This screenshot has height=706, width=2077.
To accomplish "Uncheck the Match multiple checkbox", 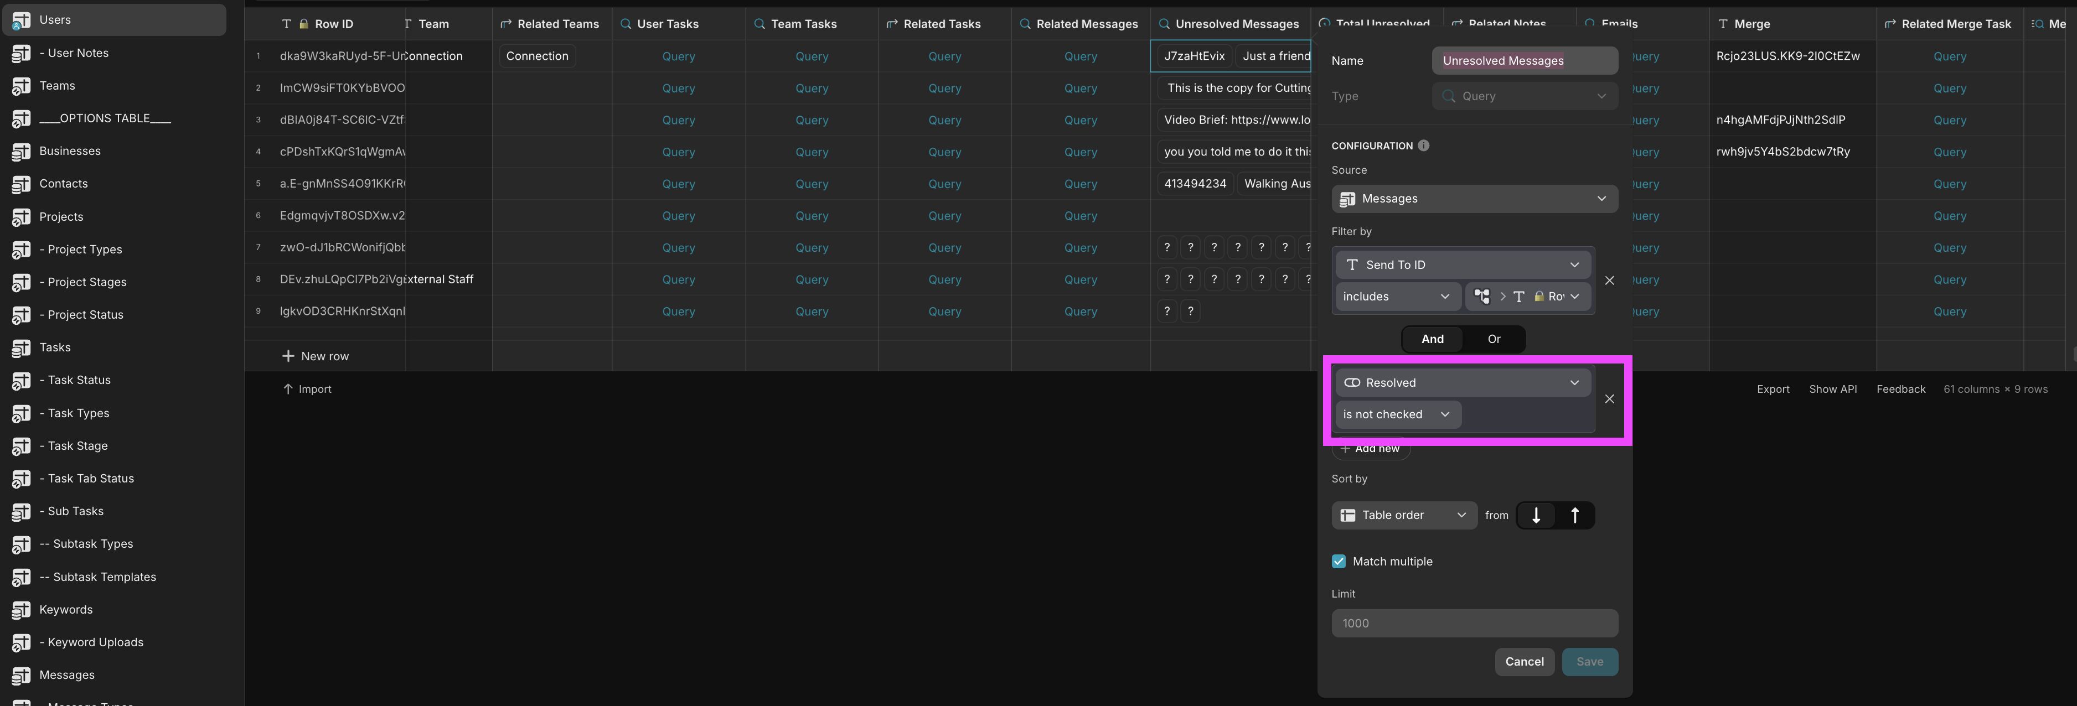I will 1339,562.
